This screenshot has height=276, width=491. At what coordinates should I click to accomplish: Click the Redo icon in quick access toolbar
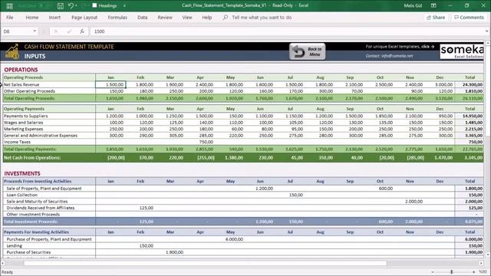(84, 5)
